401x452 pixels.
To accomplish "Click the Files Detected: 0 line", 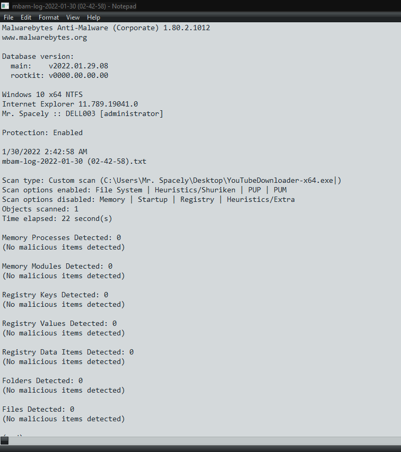I will 38,409.
